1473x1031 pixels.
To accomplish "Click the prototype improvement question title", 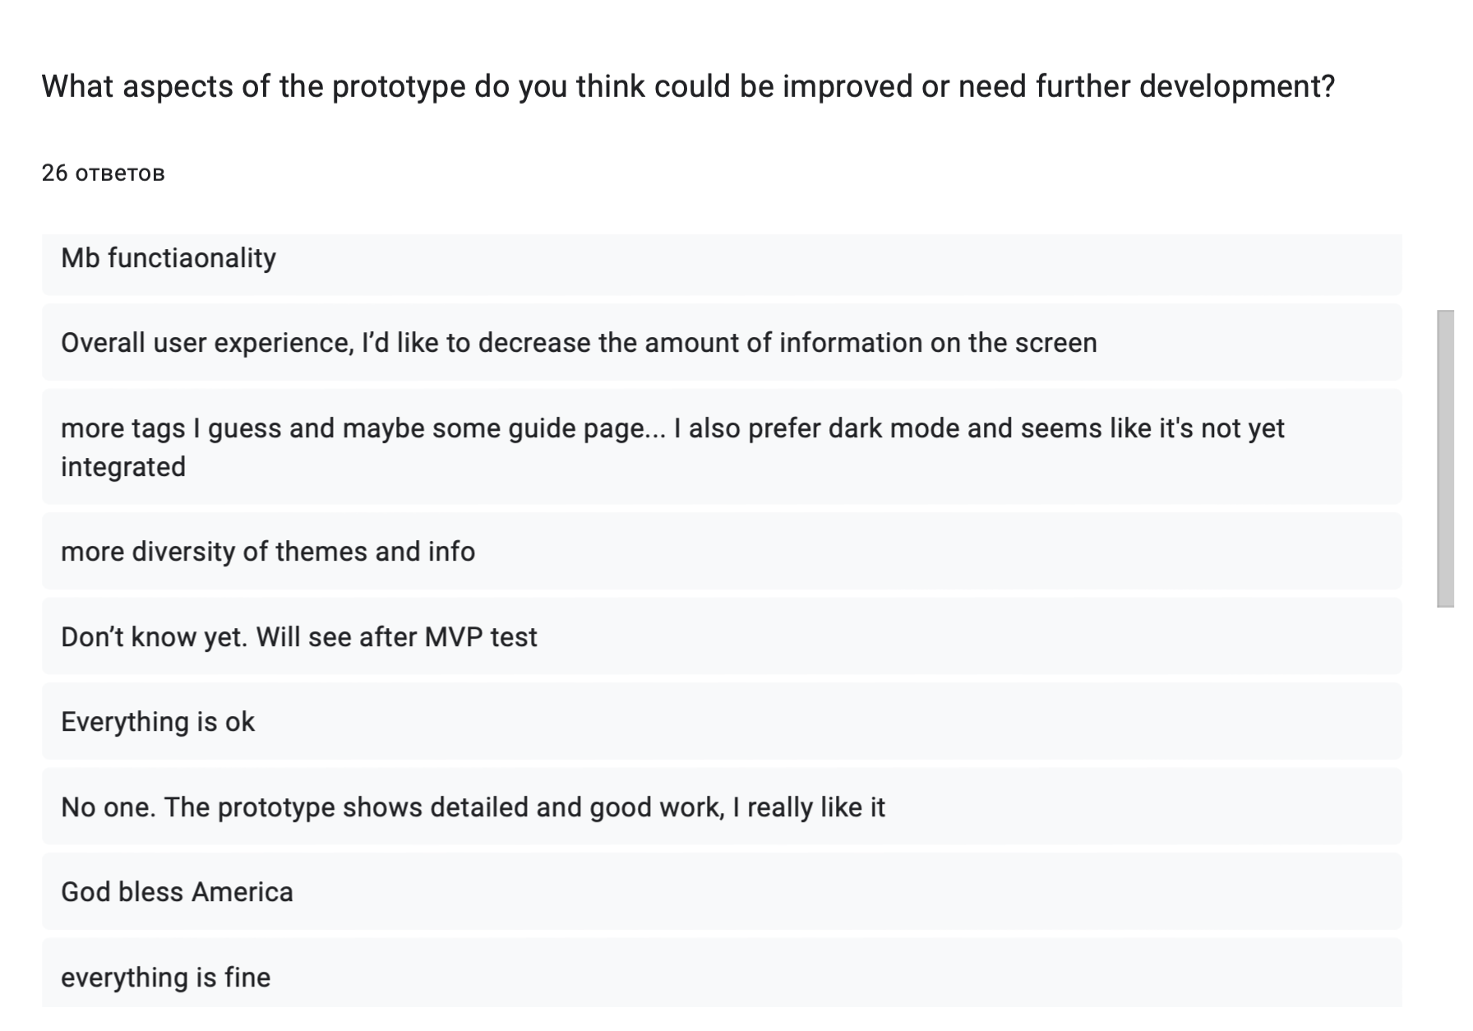I will click(x=688, y=86).
